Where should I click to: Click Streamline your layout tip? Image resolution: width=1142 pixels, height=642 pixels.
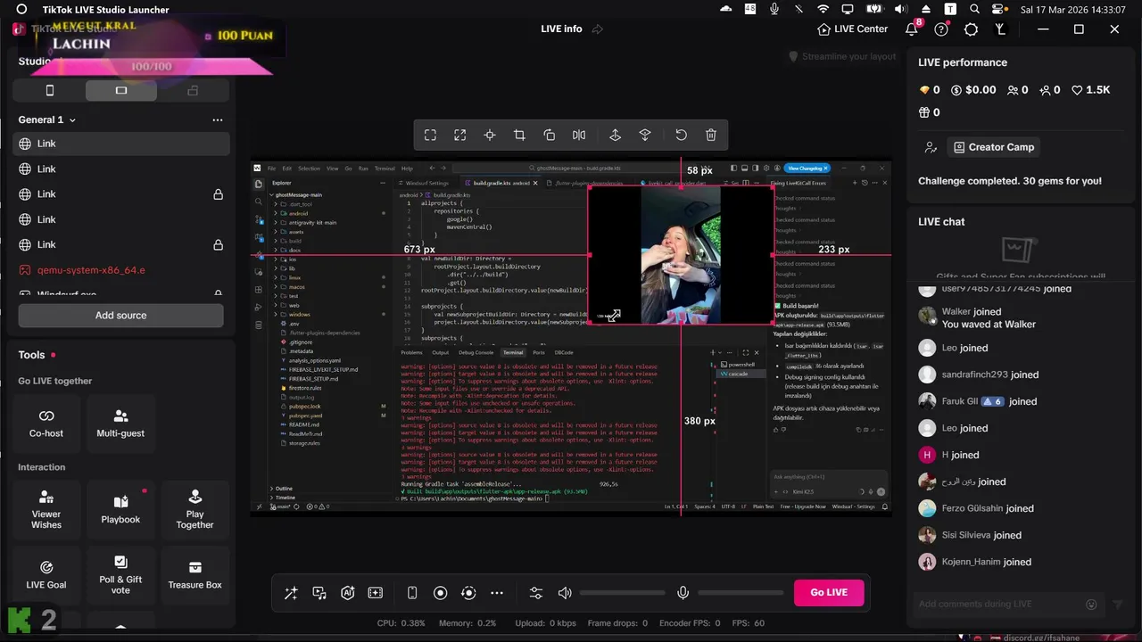(842, 56)
